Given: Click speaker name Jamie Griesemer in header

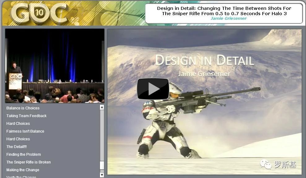Looking at the screenshot, I should tap(229, 19).
